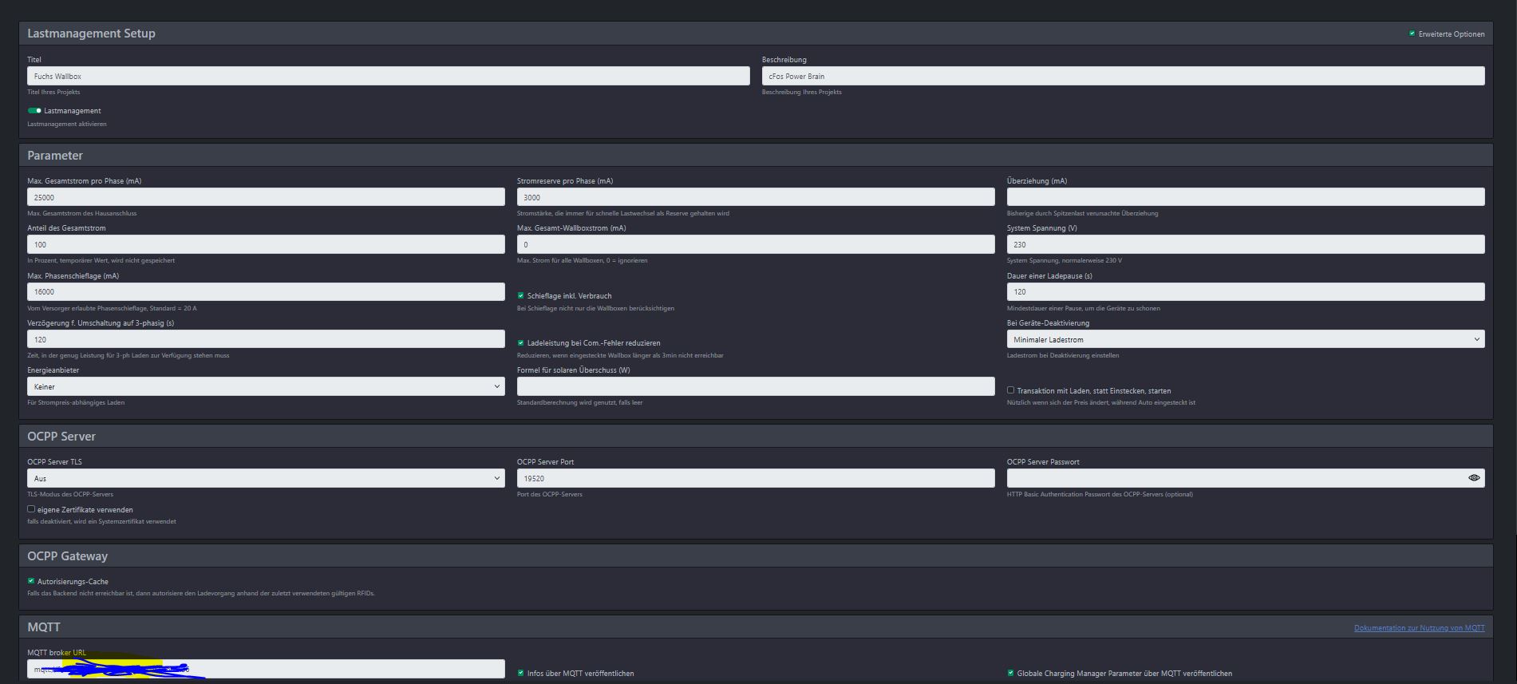Click the System Spannung field
This screenshot has height=684, width=1517.
(x=1246, y=244)
